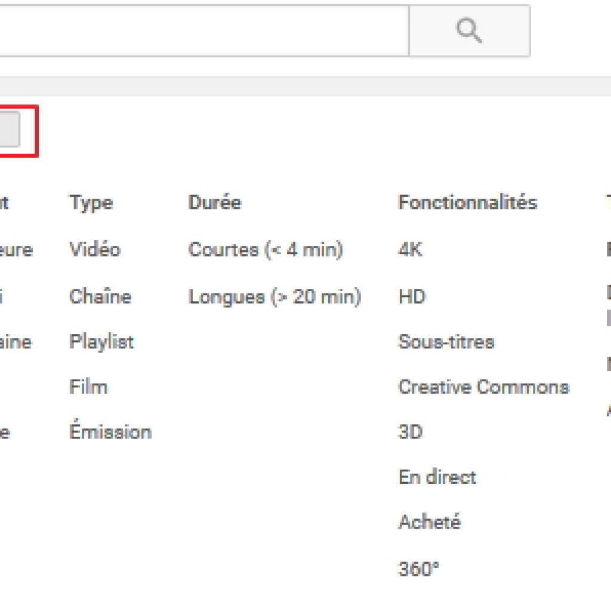Viewport: 611px width, 611px height.
Task: Click the magnifying glass search icon
Action: coord(469,31)
